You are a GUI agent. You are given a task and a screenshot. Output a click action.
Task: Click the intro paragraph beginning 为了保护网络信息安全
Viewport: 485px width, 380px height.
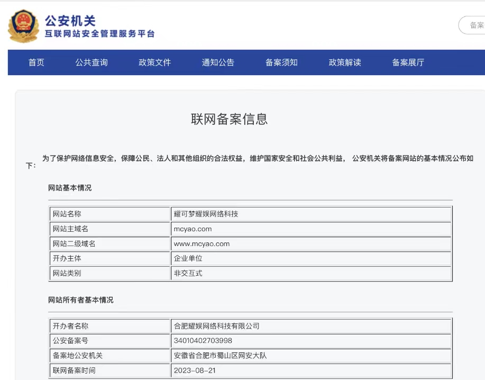coord(250,162)
